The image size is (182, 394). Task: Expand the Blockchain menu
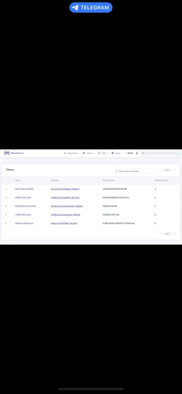[72, 153]
